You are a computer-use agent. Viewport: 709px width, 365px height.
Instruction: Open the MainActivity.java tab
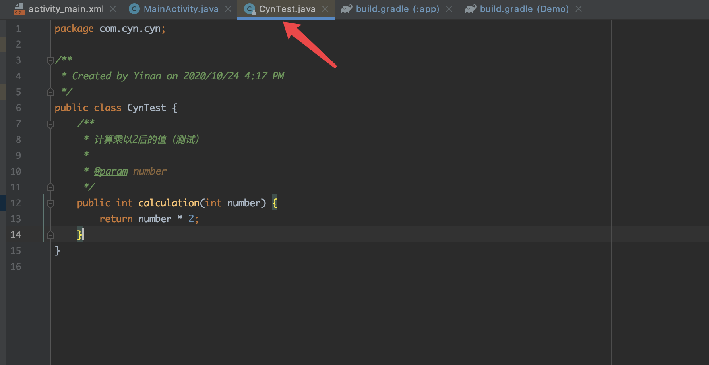click(181, 9)
